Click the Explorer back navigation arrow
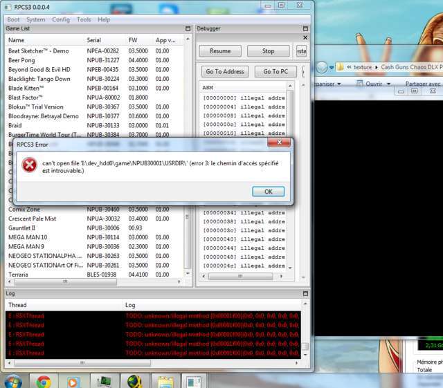Viewport: 443px width, 388px height. 322,67
